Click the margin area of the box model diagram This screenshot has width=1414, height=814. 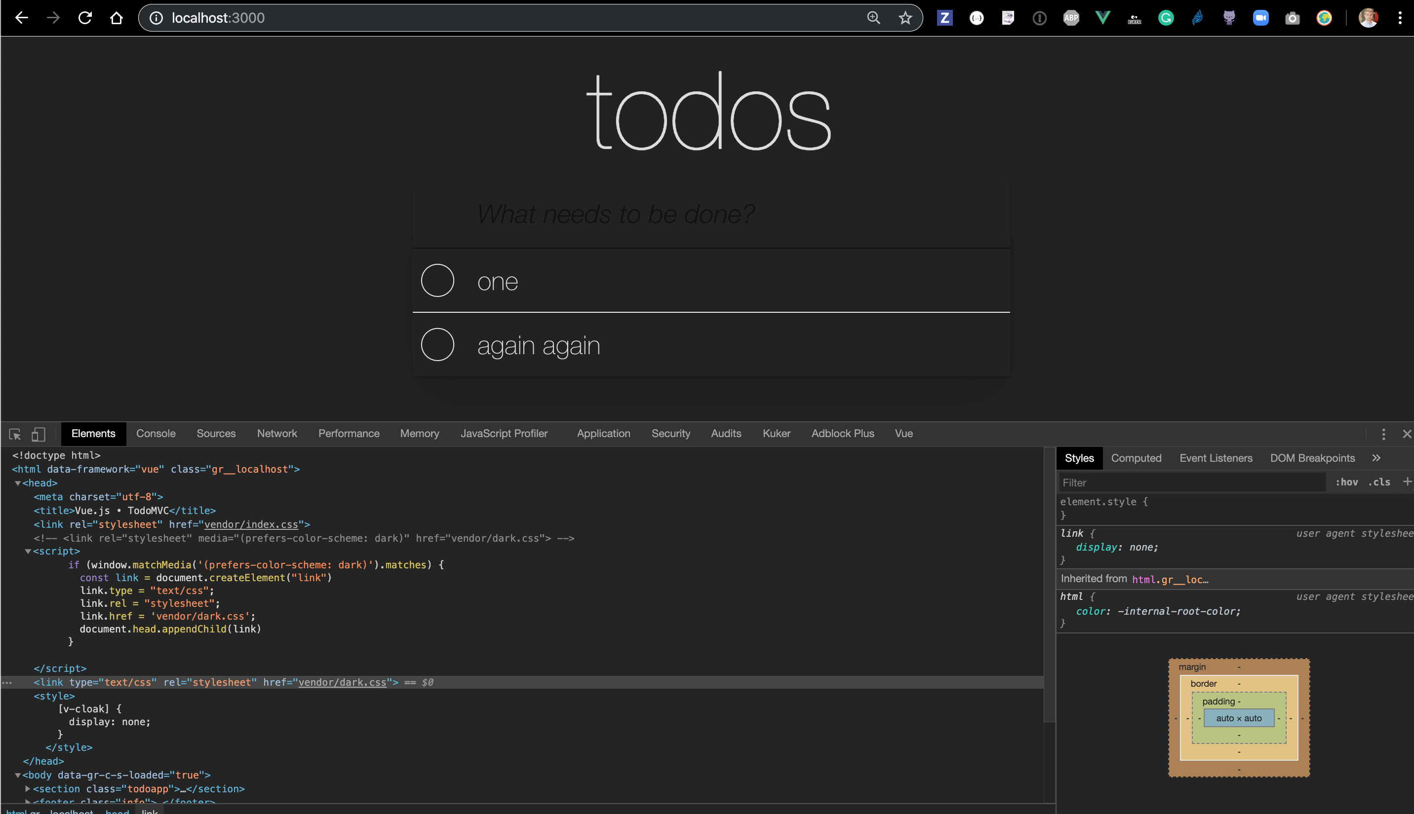(1192, 666)
